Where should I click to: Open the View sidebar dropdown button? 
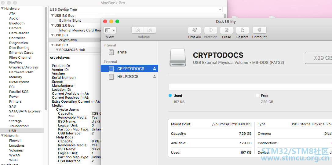[110, 30]
